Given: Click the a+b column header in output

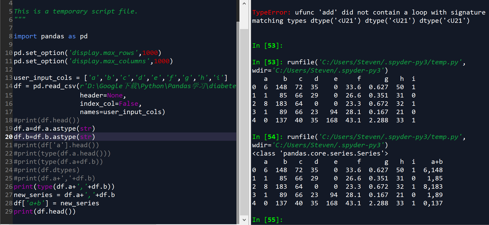Looking at the screenshot, I should point(437,162).
